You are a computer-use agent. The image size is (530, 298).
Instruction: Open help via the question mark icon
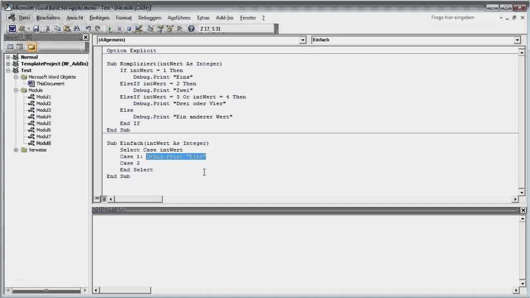pyautogui.click(x=192, y=29)
